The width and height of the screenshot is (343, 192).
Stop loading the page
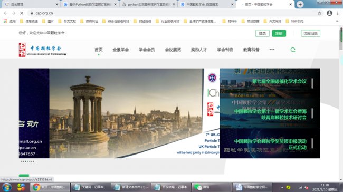click(22, 13)
